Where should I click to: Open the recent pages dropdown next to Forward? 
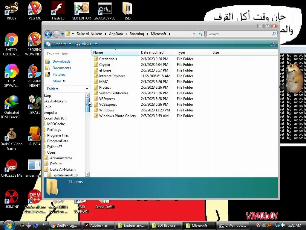click(x=63, y=34)
